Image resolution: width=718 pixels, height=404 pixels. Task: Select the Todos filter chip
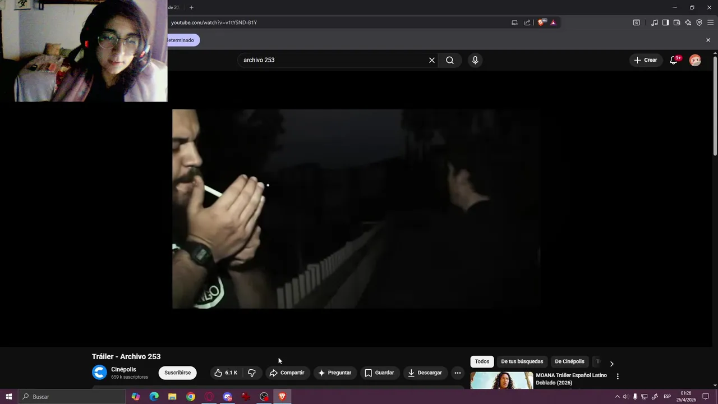pos(482,361)
